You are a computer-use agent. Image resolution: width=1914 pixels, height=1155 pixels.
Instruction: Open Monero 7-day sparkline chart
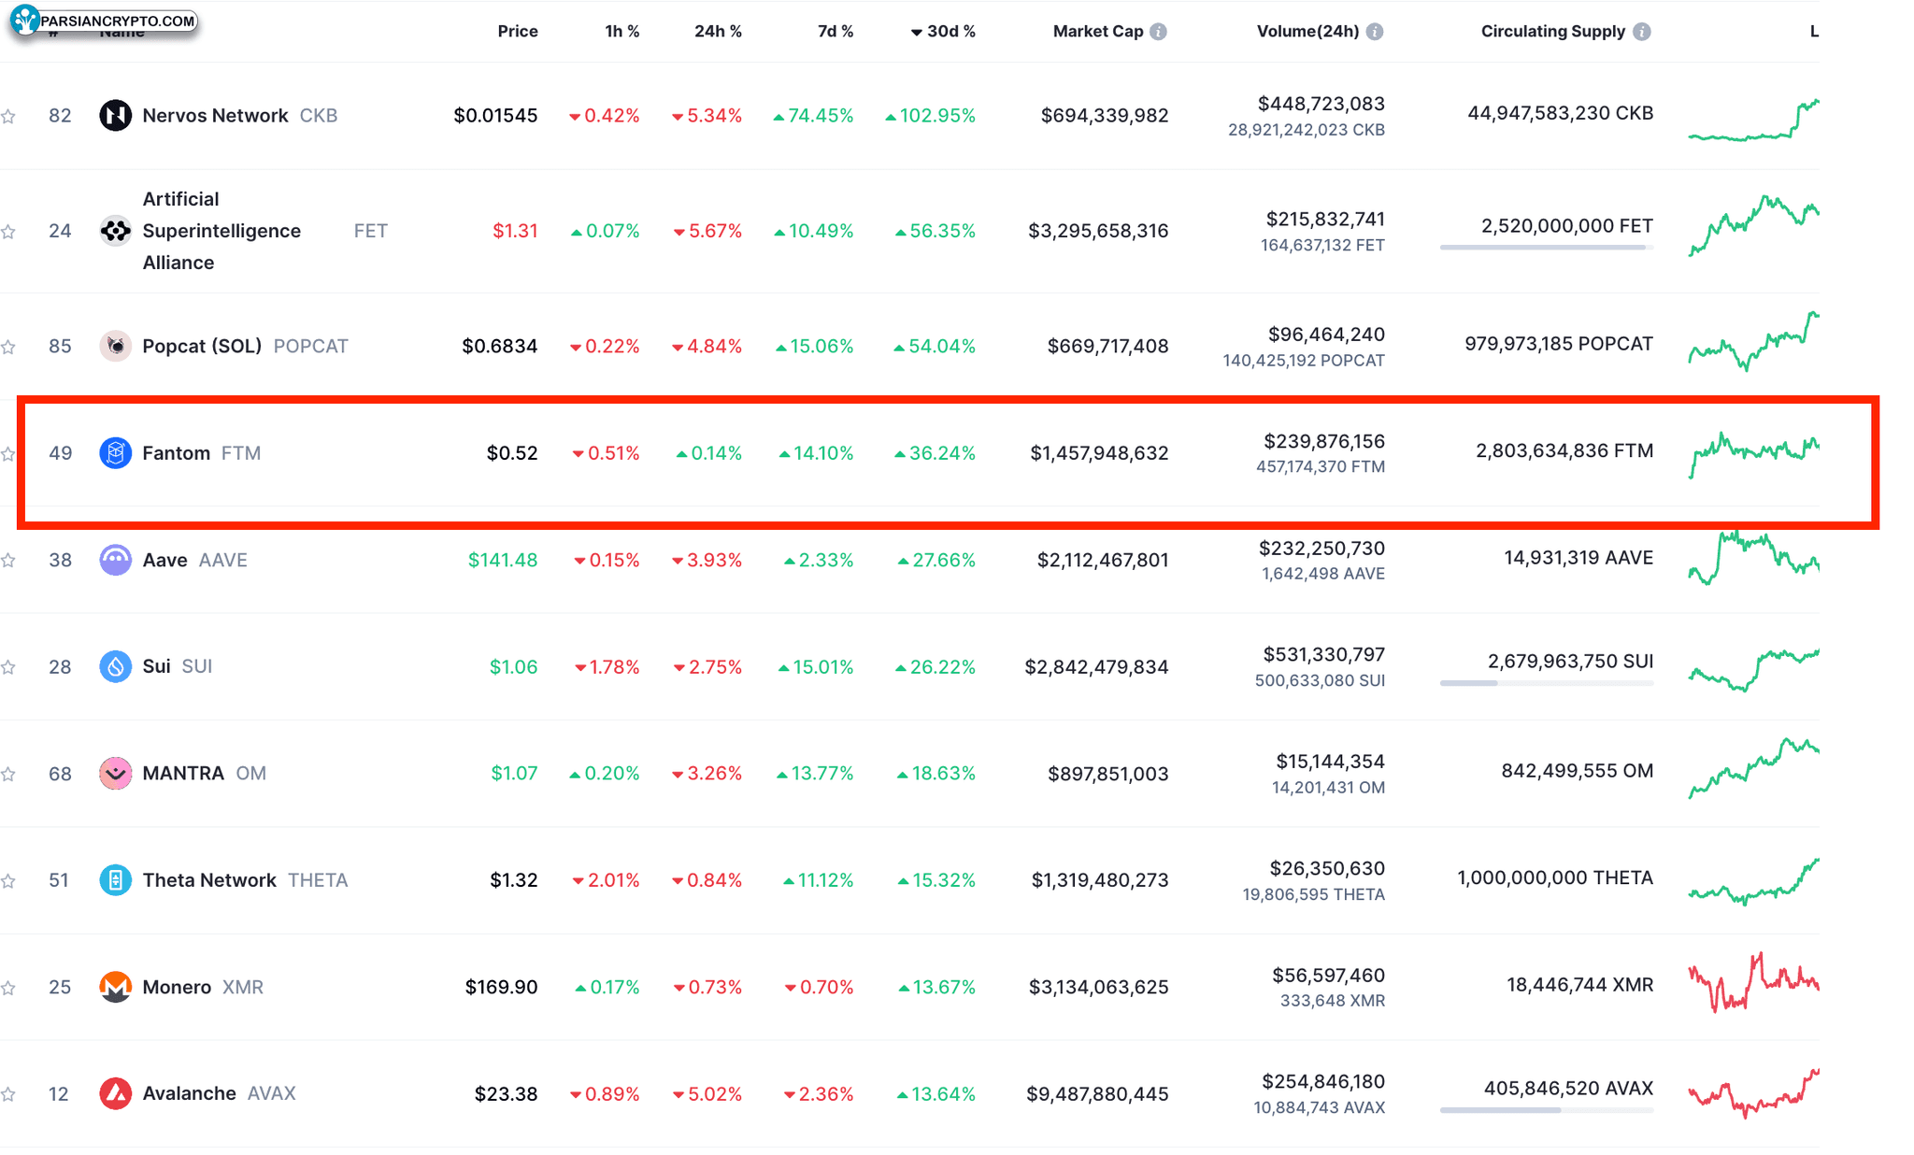click(1752, 983)
